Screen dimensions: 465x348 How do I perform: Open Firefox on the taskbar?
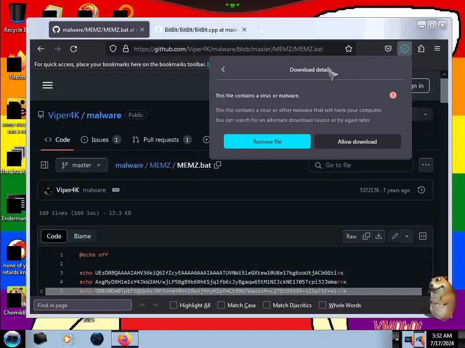point(125,339)
